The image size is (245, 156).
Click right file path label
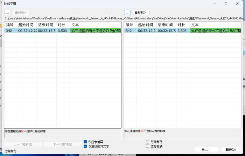184,18
